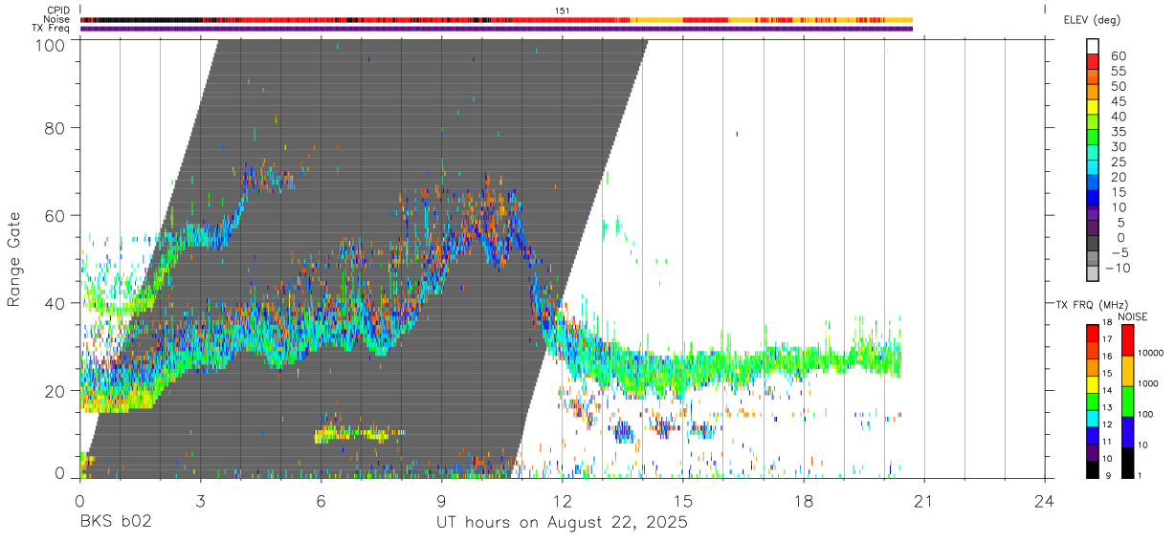Click the 'BKS b02' radar beam label

point(115,523)
